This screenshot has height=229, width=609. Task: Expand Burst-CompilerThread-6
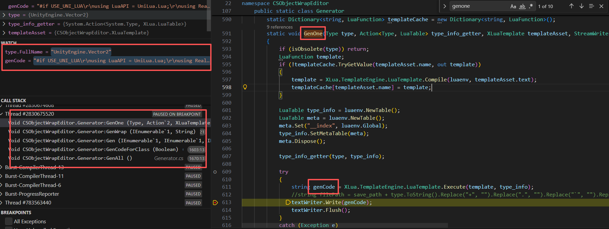tap(2, 185)
